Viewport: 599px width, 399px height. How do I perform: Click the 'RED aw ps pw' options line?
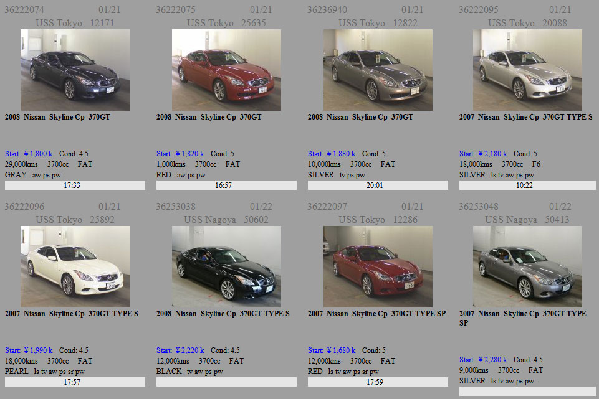[181, 175]
